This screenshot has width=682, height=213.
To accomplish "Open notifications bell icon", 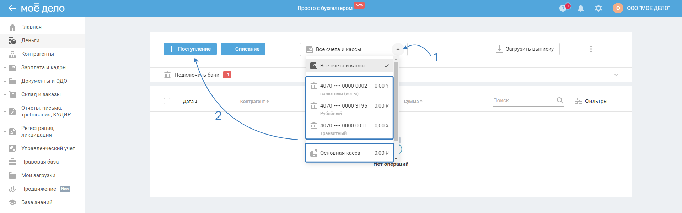I will 581,8.
